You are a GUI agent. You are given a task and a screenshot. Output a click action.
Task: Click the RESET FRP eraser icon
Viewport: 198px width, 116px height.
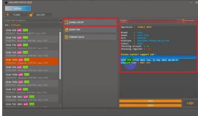[66, 30]
